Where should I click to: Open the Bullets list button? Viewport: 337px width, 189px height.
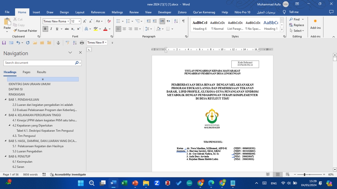pyautogui.click(x=118, y=21)
